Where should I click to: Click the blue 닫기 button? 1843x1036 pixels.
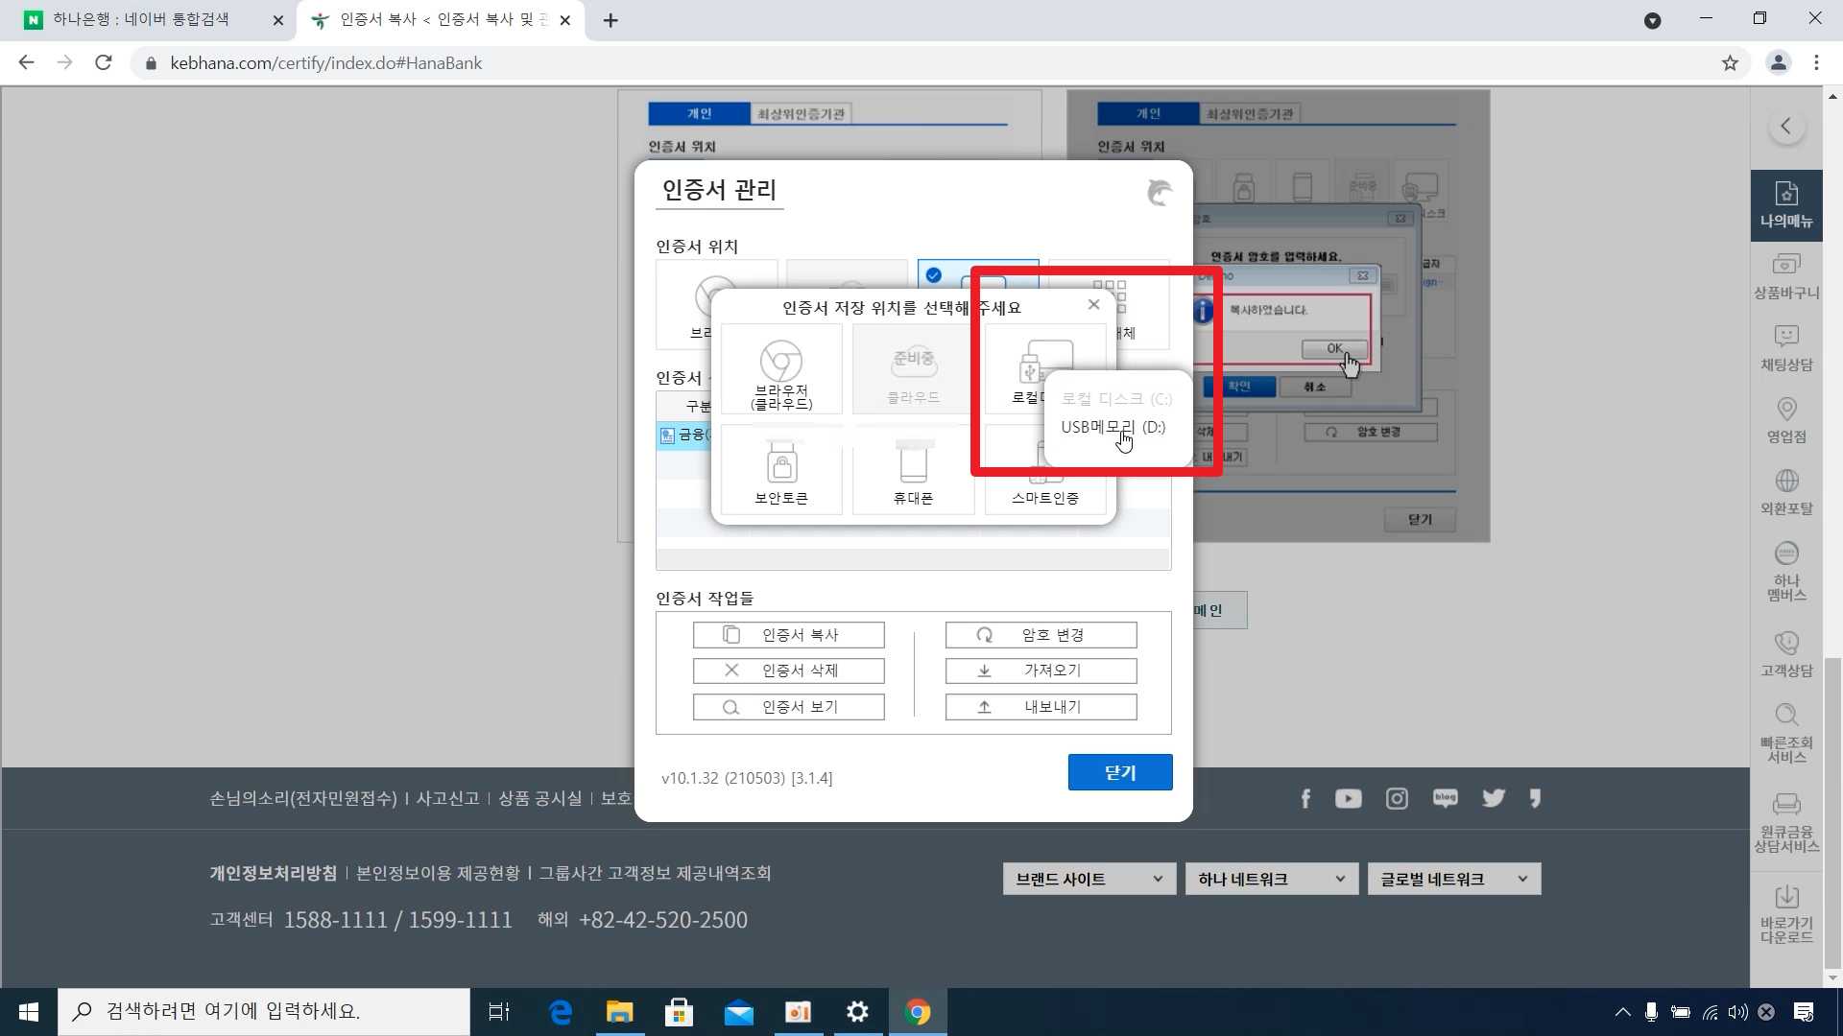click(x=1119, y=772)
